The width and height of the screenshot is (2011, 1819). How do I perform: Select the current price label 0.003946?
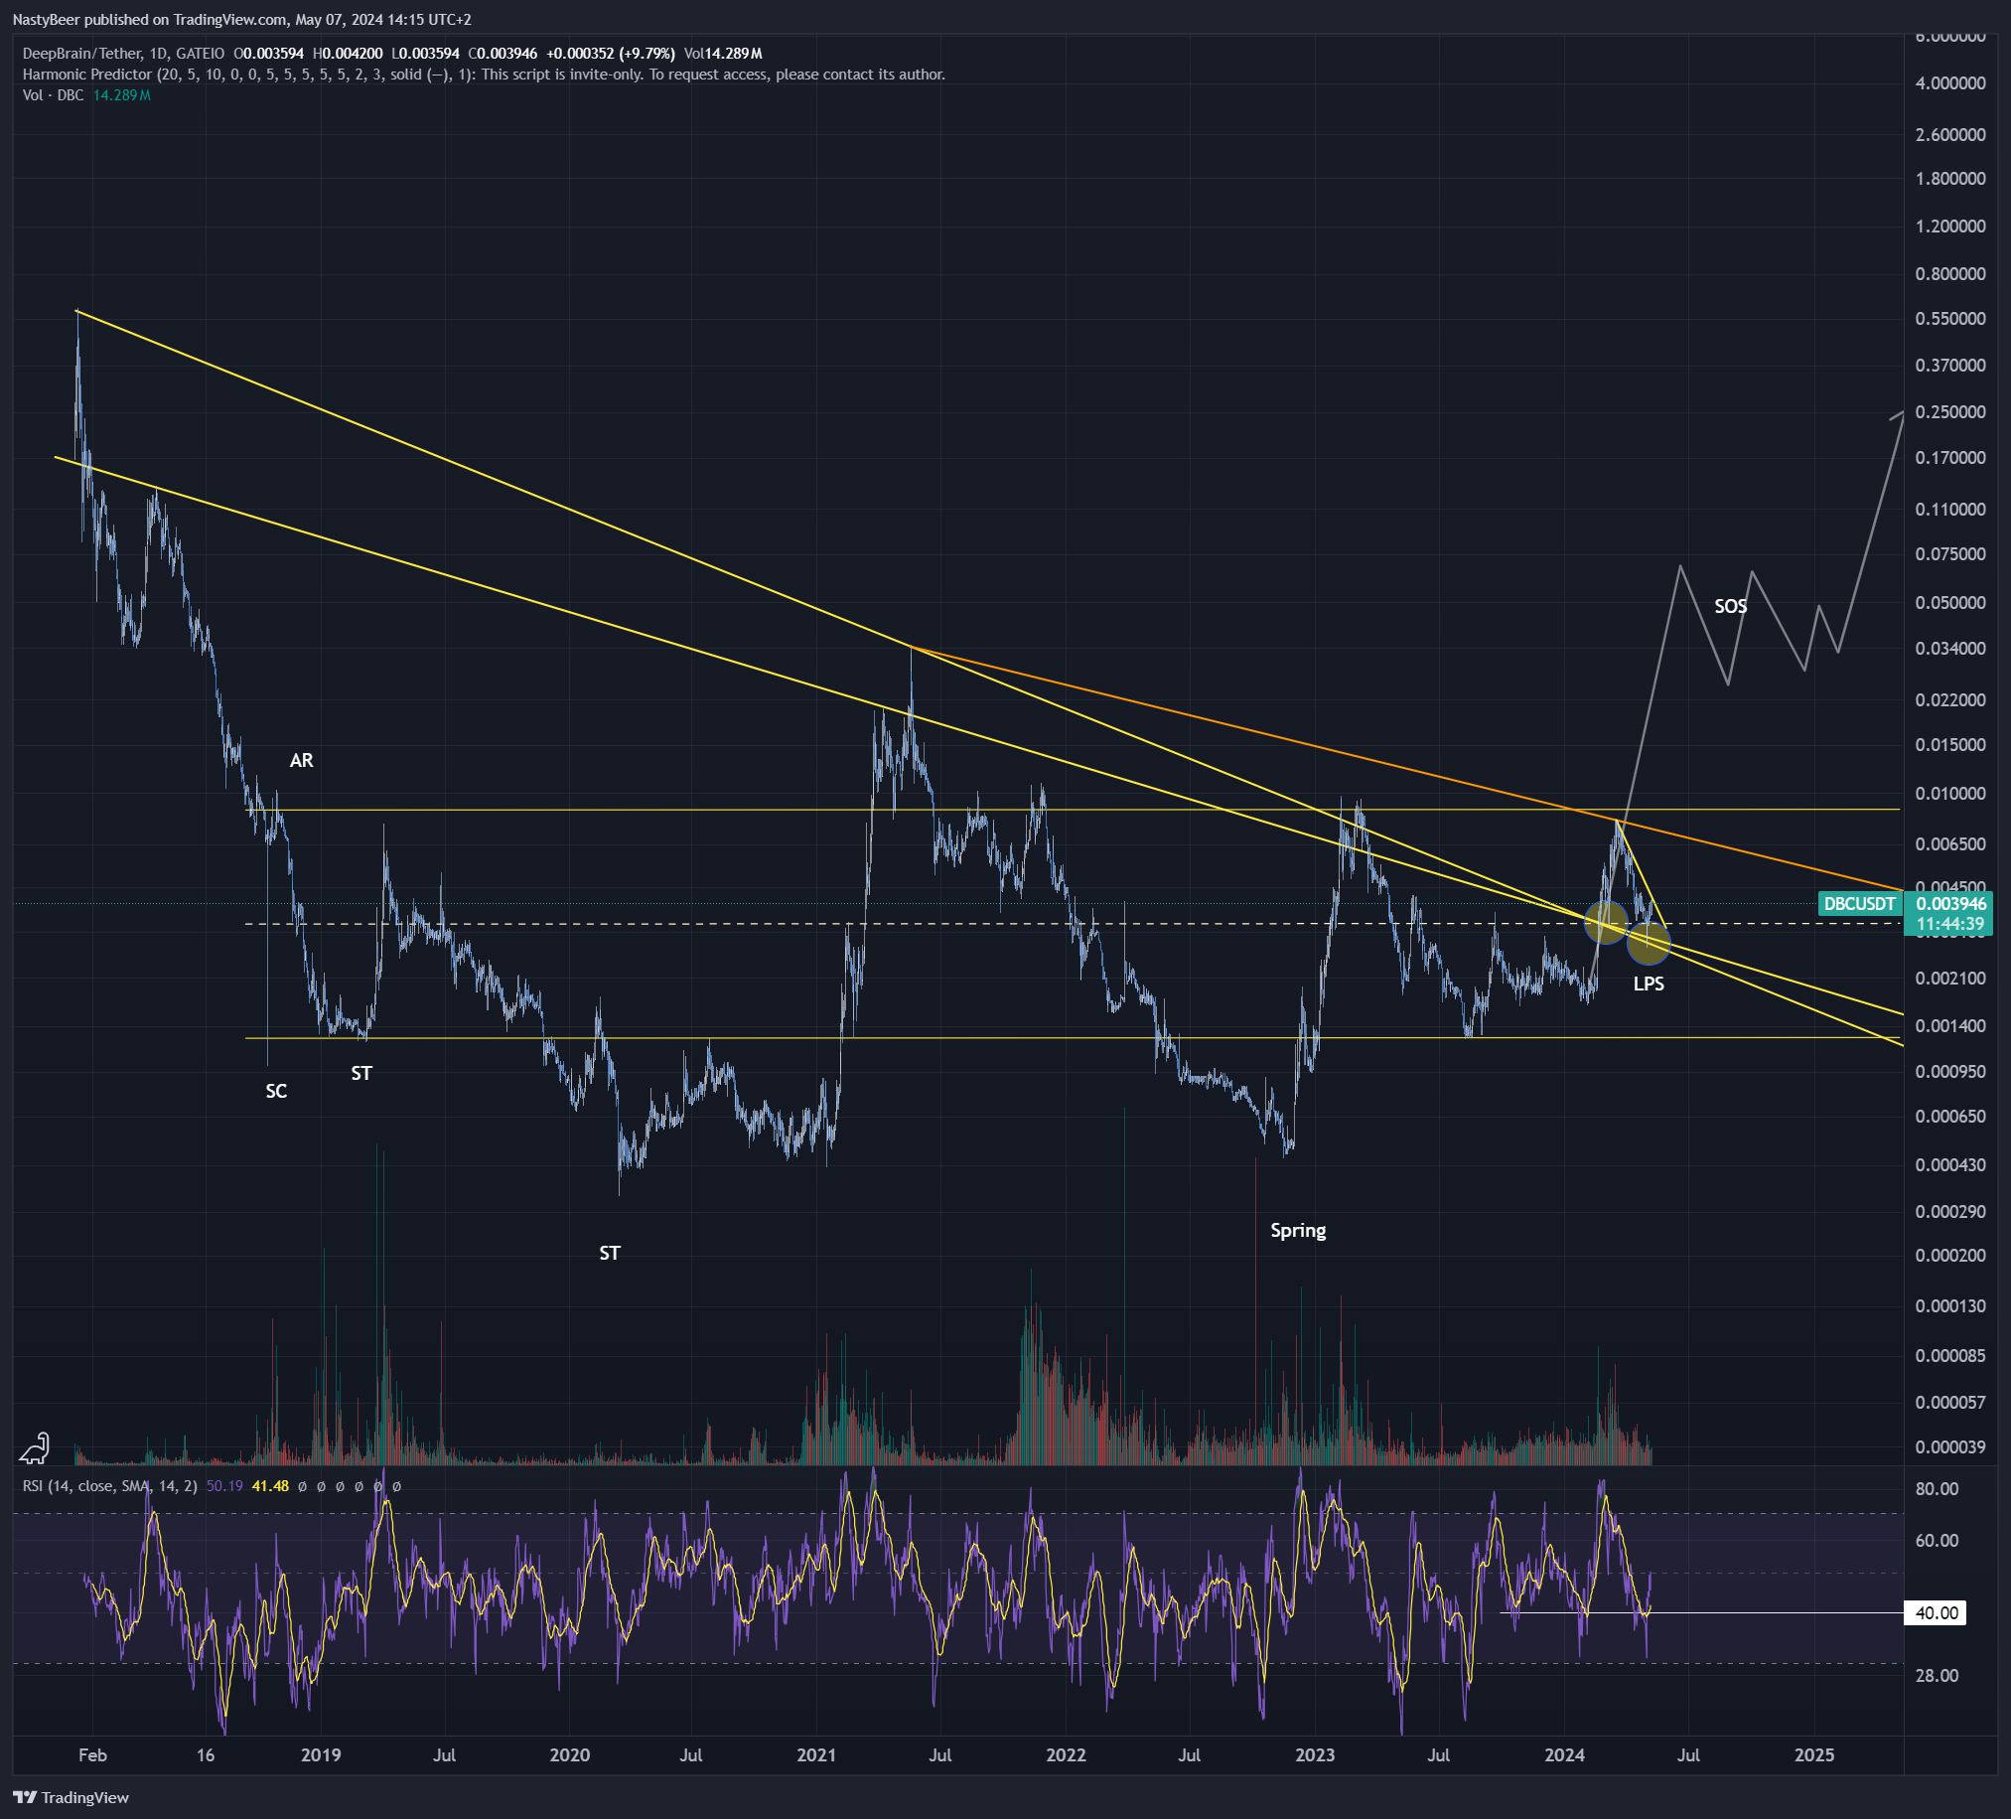point(1951,904)
